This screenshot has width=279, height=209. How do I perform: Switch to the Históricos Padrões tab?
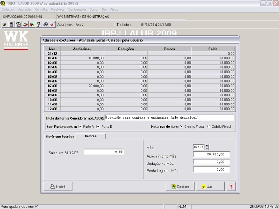coord(59,137)
